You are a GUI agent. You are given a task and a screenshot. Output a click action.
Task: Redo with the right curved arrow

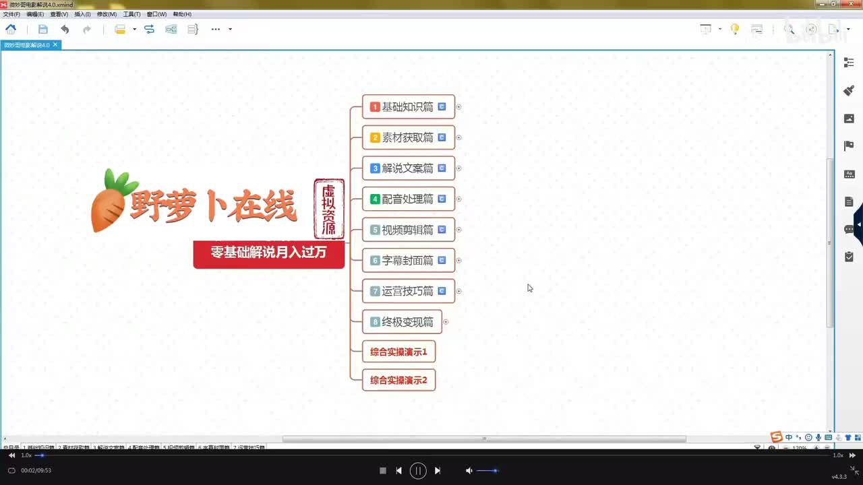click(87, 29)
